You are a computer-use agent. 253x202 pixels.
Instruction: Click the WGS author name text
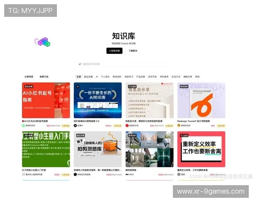(x=131, y=175)
